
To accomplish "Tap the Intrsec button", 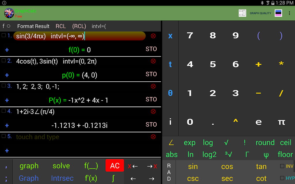I will [62, 178].
